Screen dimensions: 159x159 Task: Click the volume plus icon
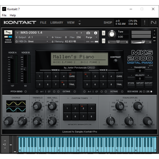150,42
